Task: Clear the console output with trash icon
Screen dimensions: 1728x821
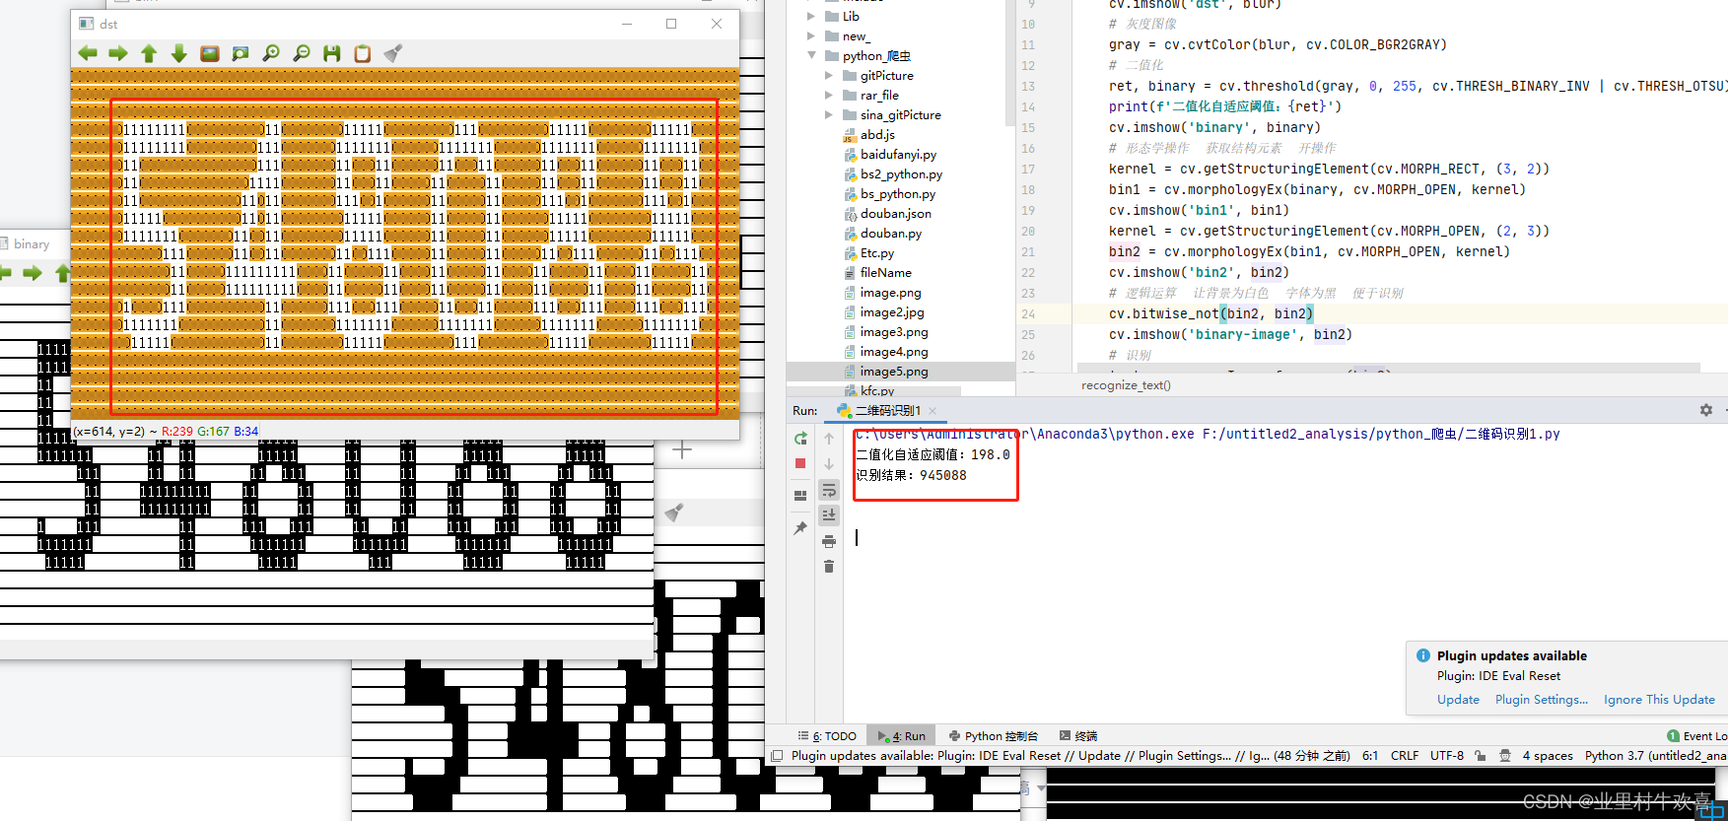Action: point(829,567)
